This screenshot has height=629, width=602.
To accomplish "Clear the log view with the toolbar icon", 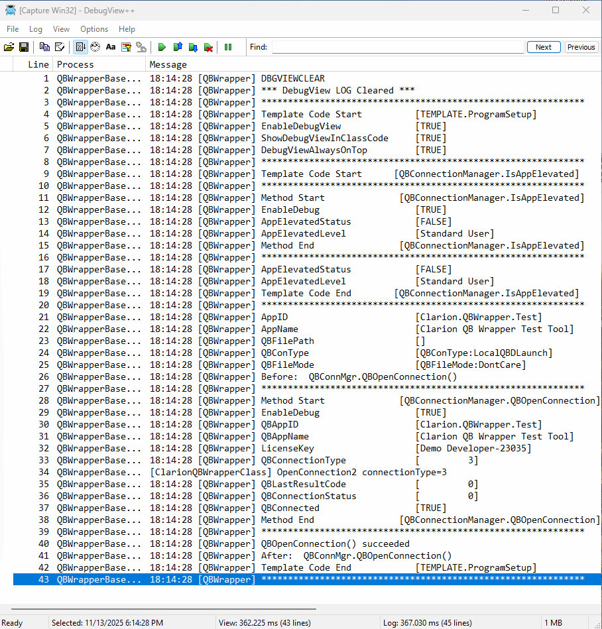I will coord(59,47).
